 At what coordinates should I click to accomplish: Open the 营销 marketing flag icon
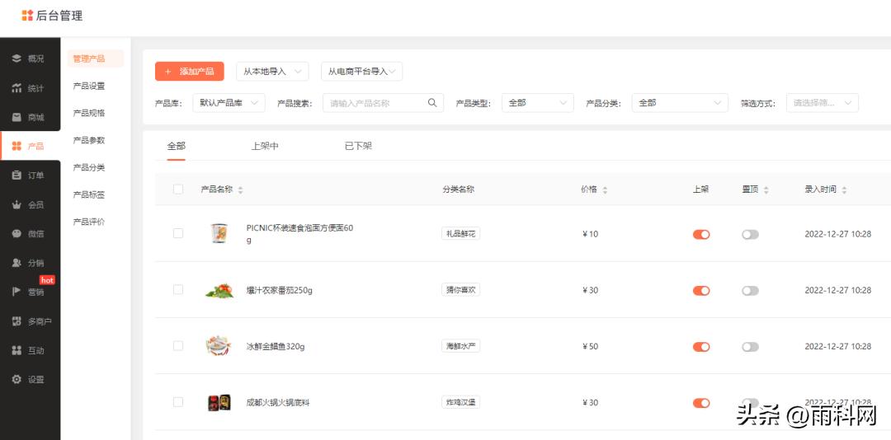16,292
